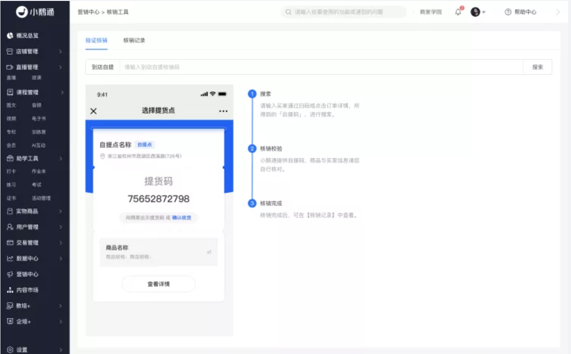Image resolution: width=571 pixels, height=354 pixels.
Task: Open the 训练营 submenu item
Action: click(39, 132)
